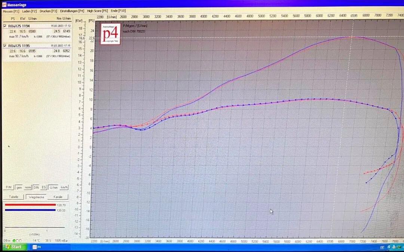The width and height of the screenshot is (404, 252).
Task: Click the blue 1:20.33 run bar
Action: [x=30, y=210]
